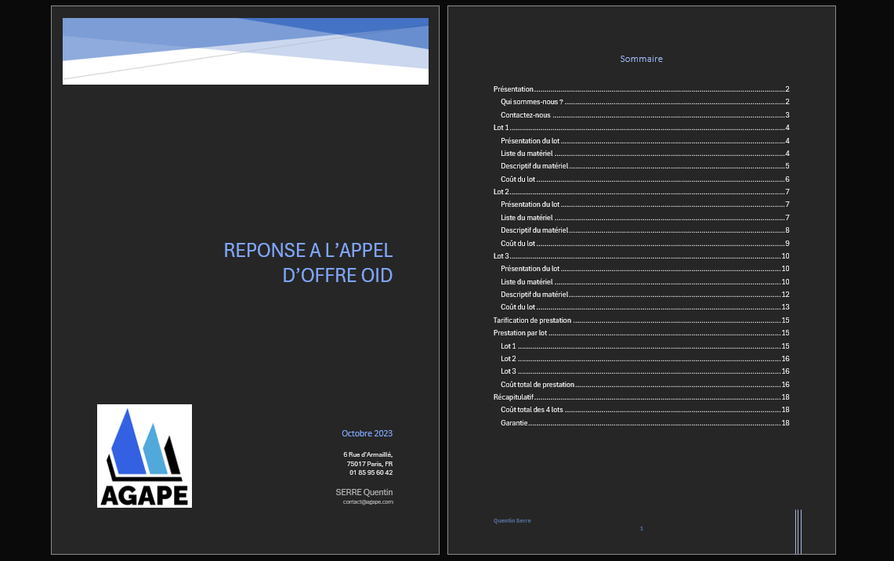Click the "Sommaire" heading

641,59
